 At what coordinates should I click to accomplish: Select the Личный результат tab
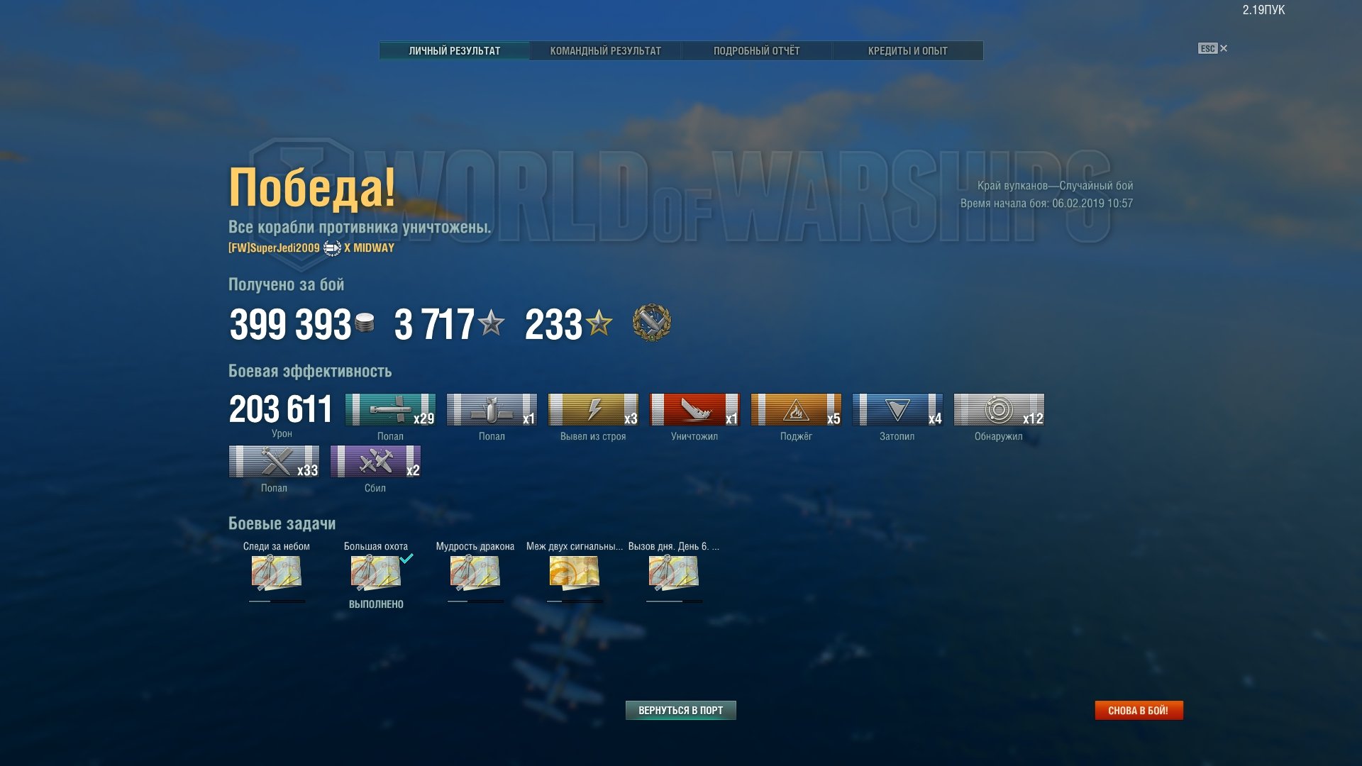pyautogui.click(x=455, y=51)
